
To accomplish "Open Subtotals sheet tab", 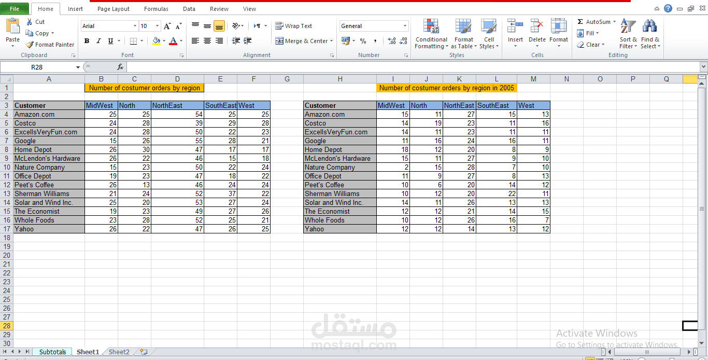I will [52, 352].
